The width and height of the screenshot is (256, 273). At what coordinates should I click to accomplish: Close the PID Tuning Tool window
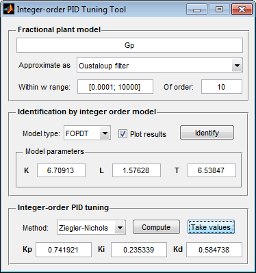(x=242, y=10)
